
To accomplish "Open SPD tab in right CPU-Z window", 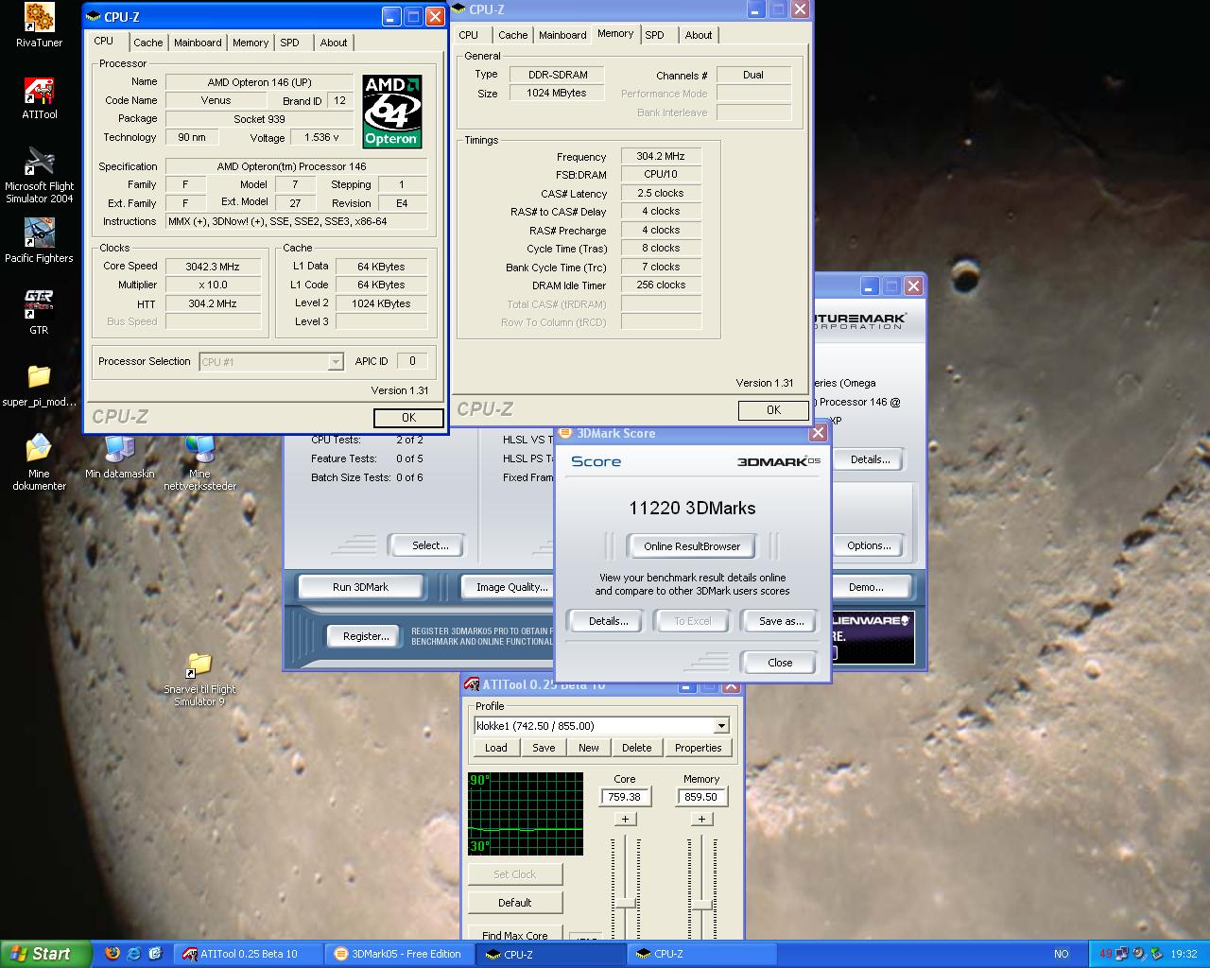I will tap(655, 35).
